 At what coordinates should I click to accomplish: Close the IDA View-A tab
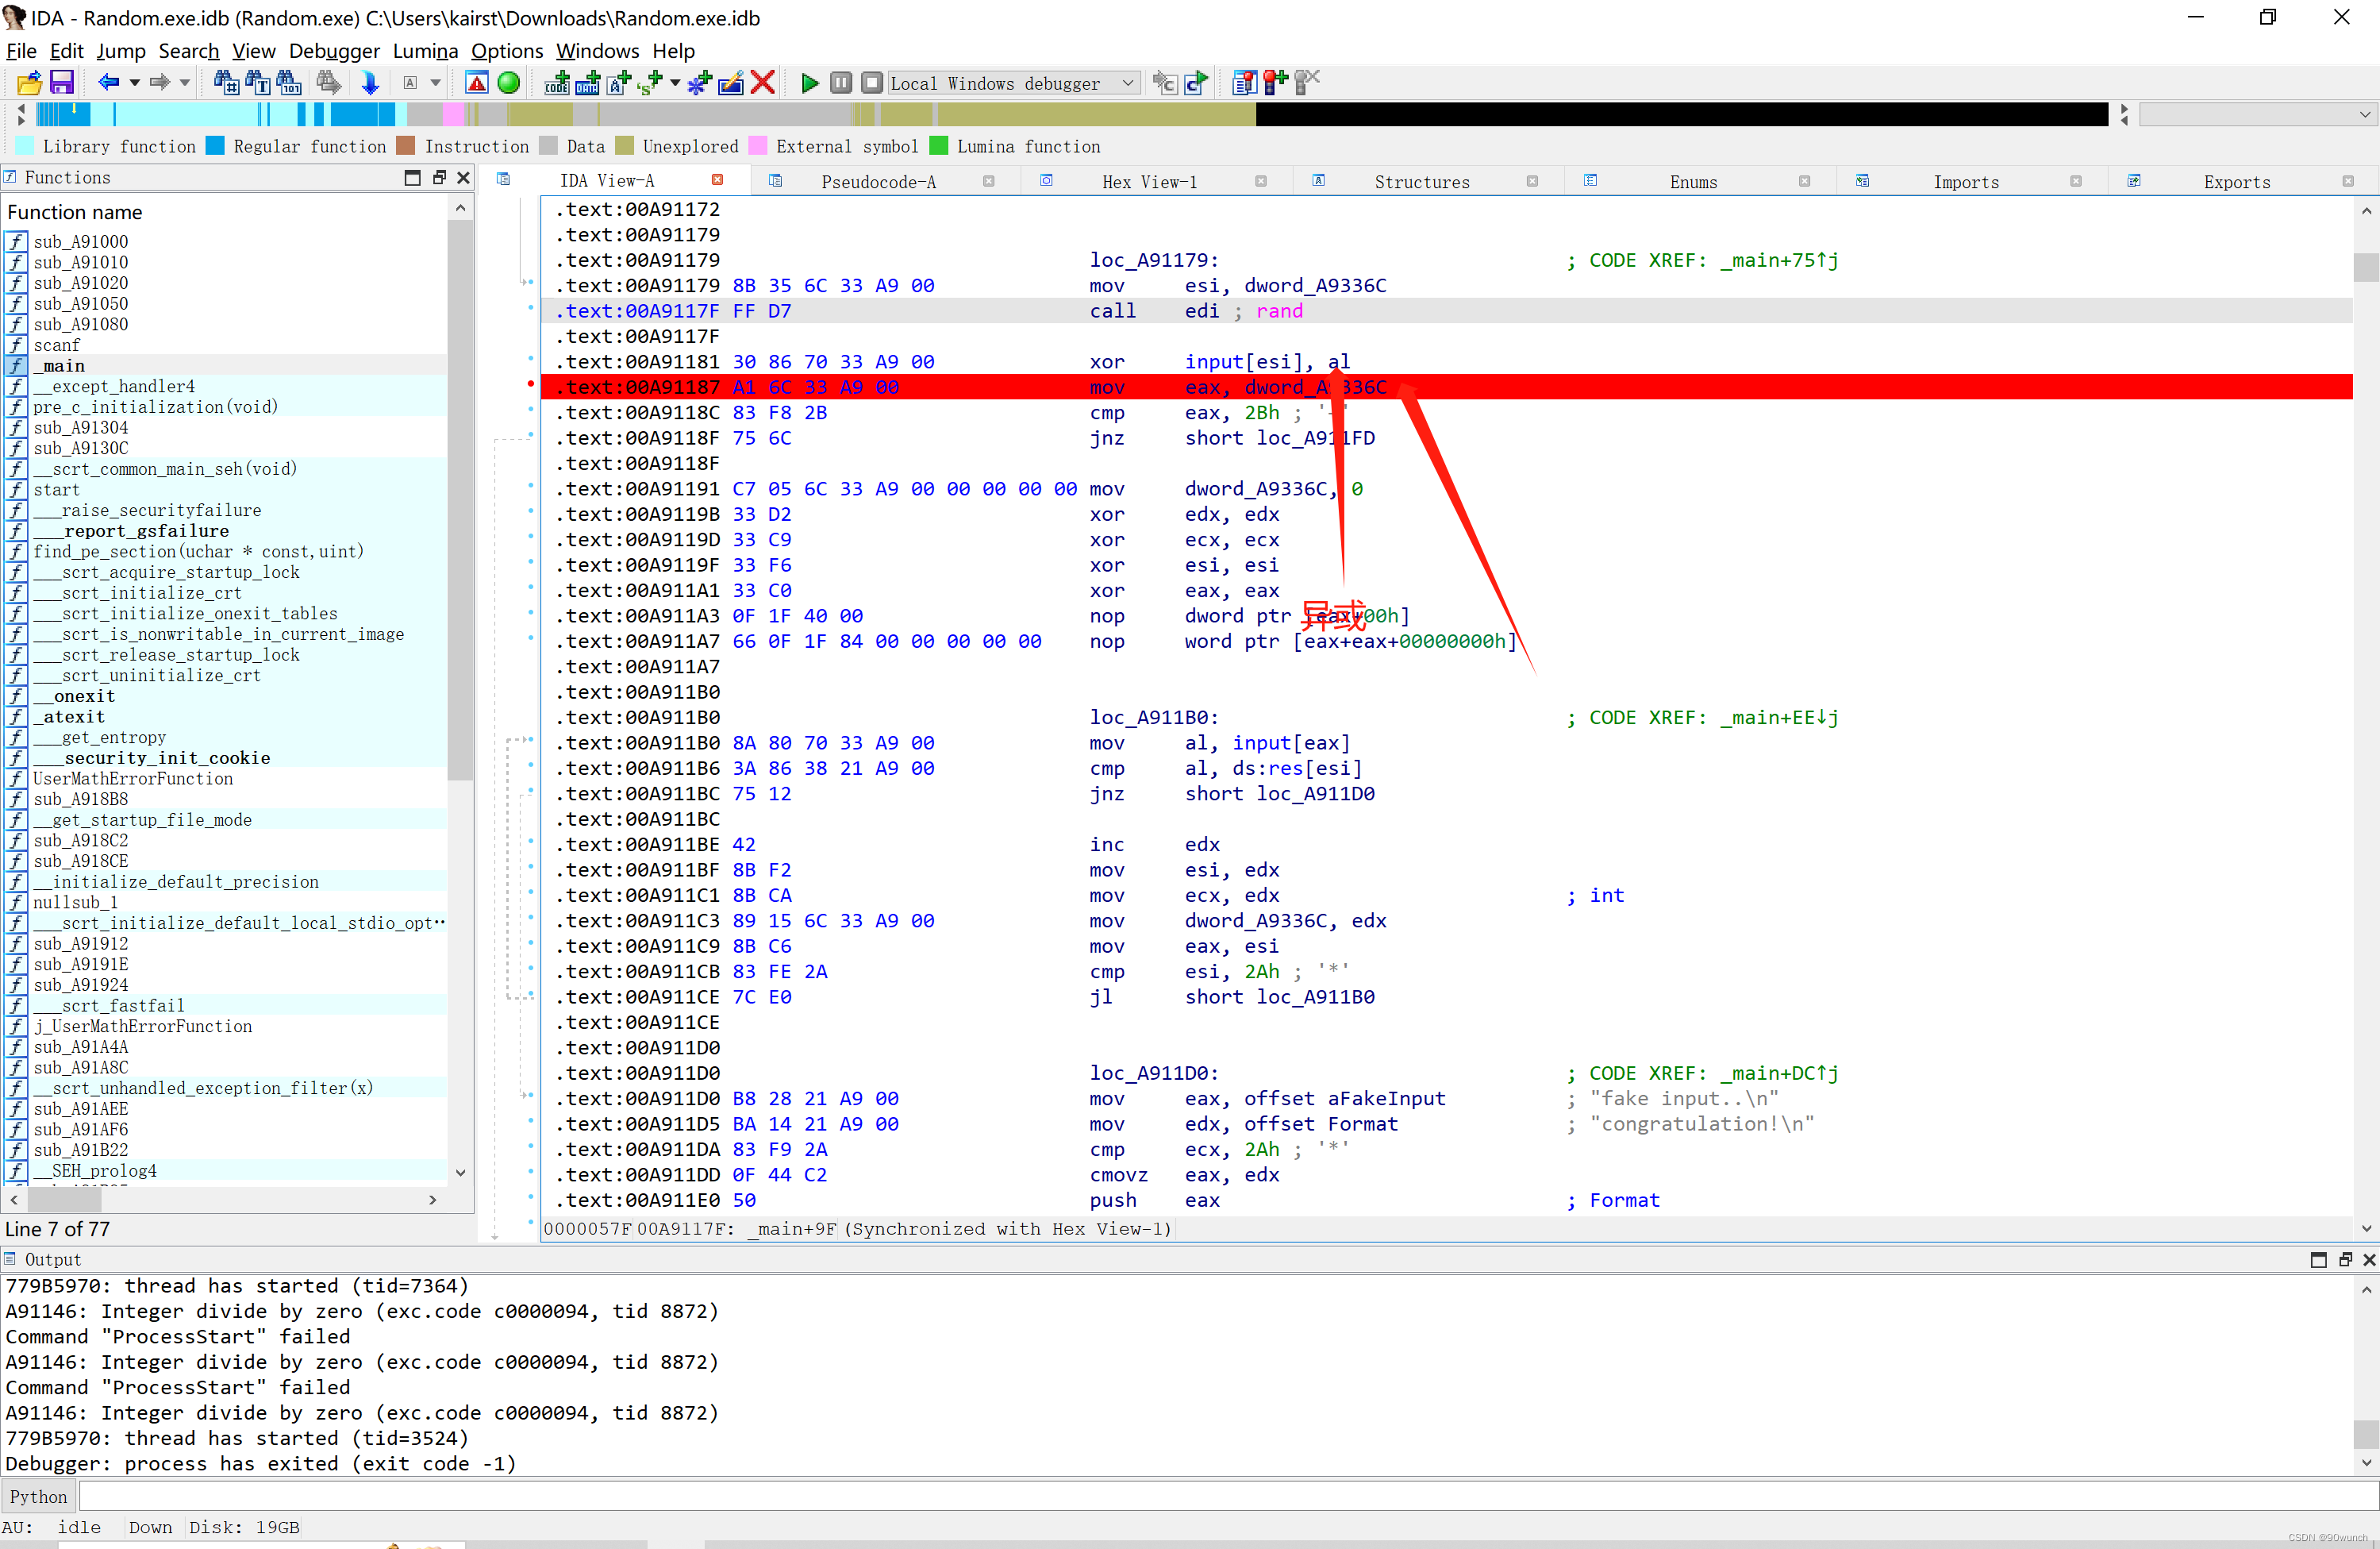point(717,180)
